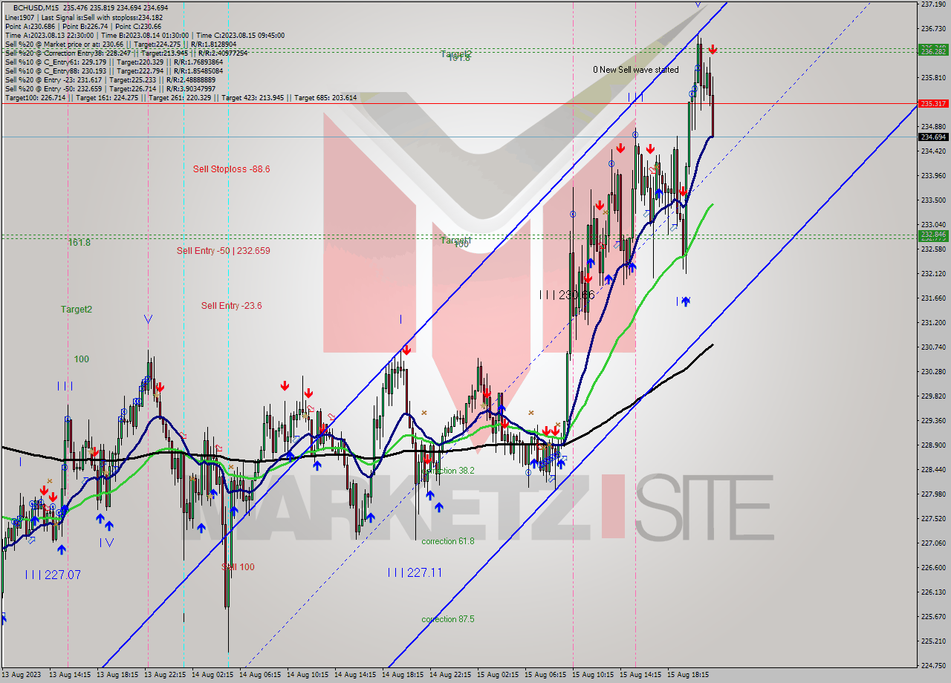Select the 'Sell Stoploss -88.6' label
Screen dimensions: 951x683
pos(232,169)
